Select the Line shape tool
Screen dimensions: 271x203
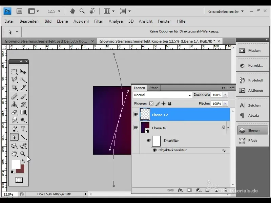[x=23, y=137]
